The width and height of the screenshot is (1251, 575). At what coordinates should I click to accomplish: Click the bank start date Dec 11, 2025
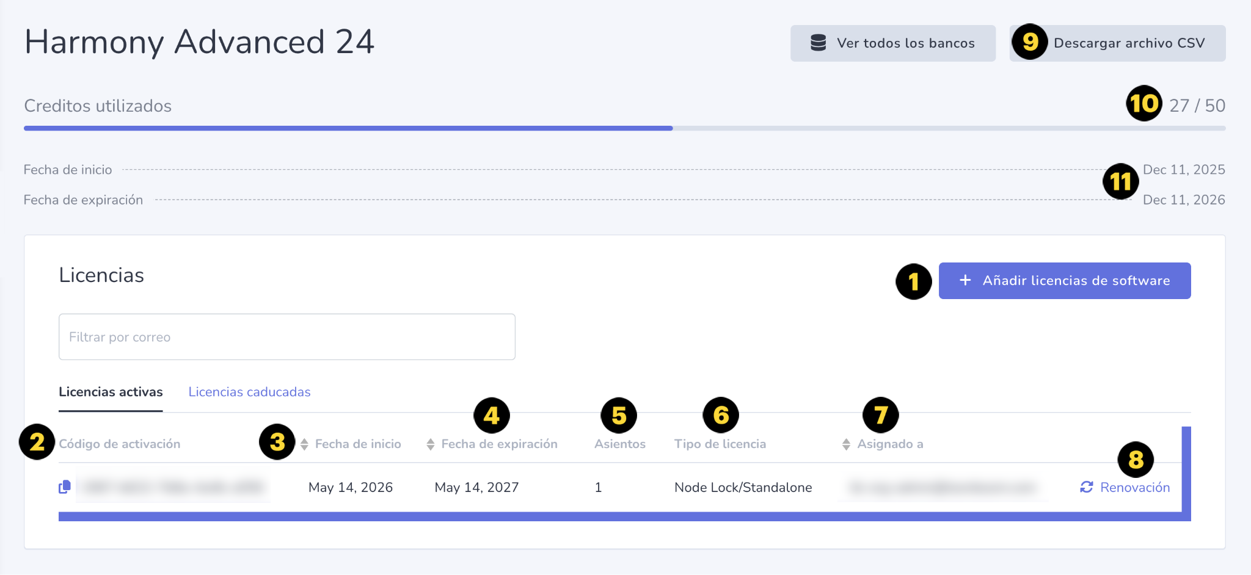[1184, 170]
